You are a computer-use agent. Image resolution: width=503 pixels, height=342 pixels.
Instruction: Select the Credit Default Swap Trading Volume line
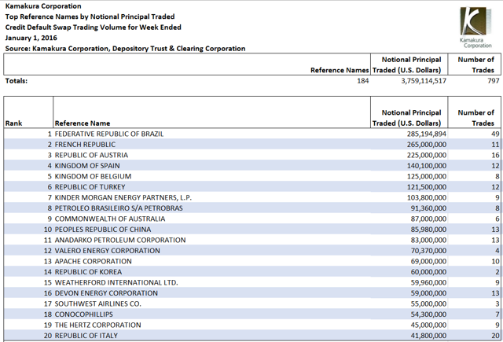[x=94, y=28]
